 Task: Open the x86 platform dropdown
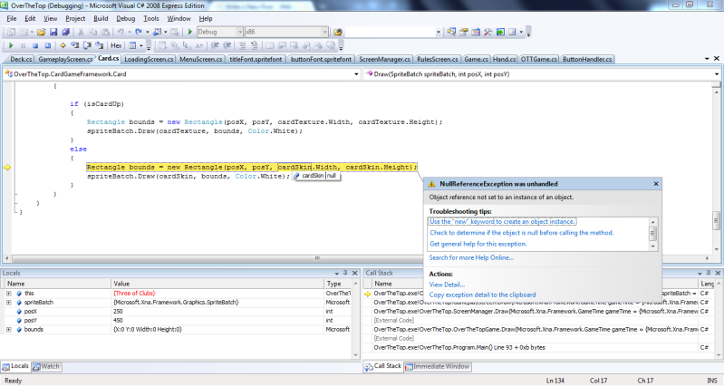pyautogui.click(x=324, y=32)
